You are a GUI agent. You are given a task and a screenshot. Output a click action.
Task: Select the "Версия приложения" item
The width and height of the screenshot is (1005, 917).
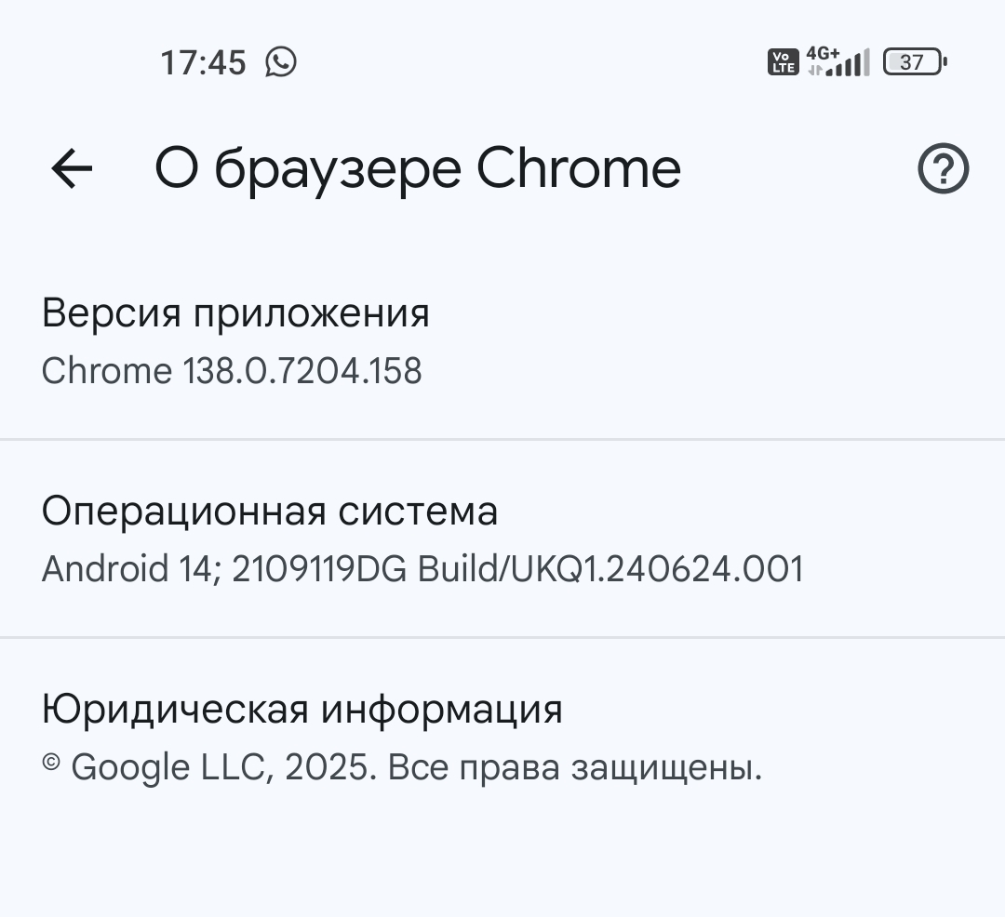235,313
